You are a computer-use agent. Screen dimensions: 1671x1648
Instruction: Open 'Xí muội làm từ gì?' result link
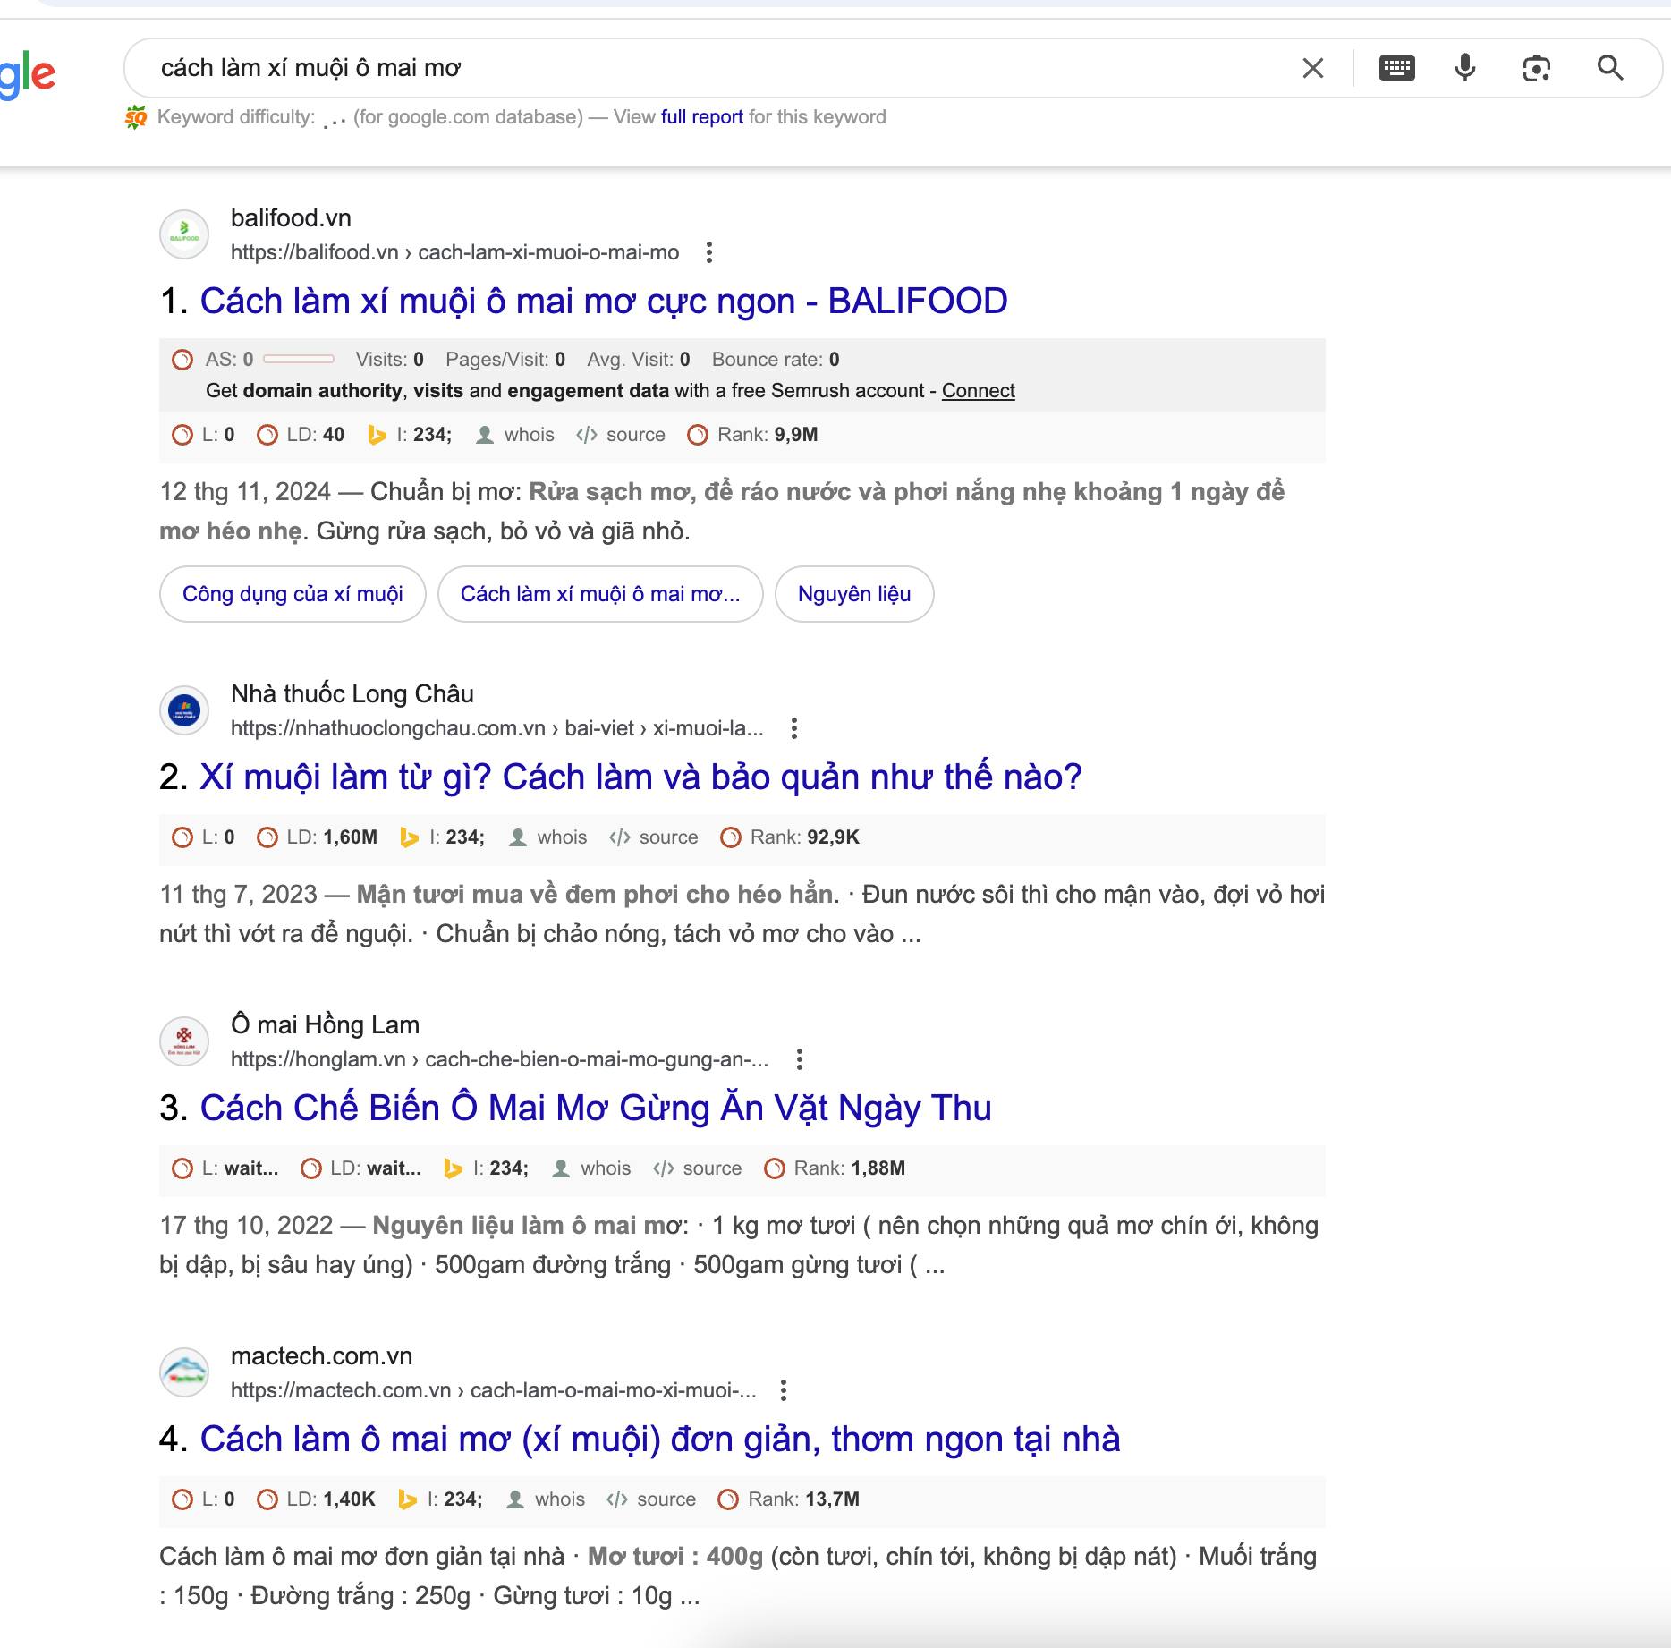pyautogui.click(x=640, y=777)
